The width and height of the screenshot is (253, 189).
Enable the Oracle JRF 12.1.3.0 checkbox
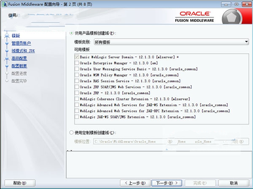pos(77,93)
